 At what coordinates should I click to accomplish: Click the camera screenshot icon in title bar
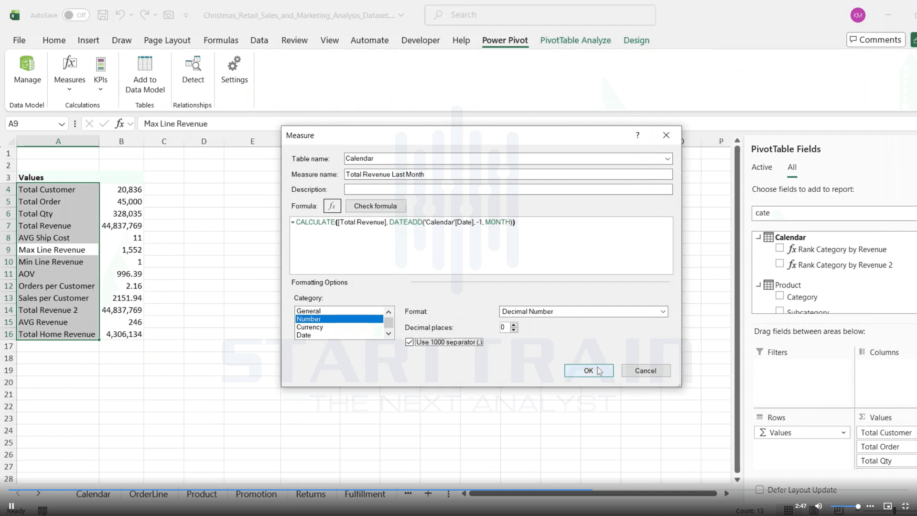coord(169,15)
